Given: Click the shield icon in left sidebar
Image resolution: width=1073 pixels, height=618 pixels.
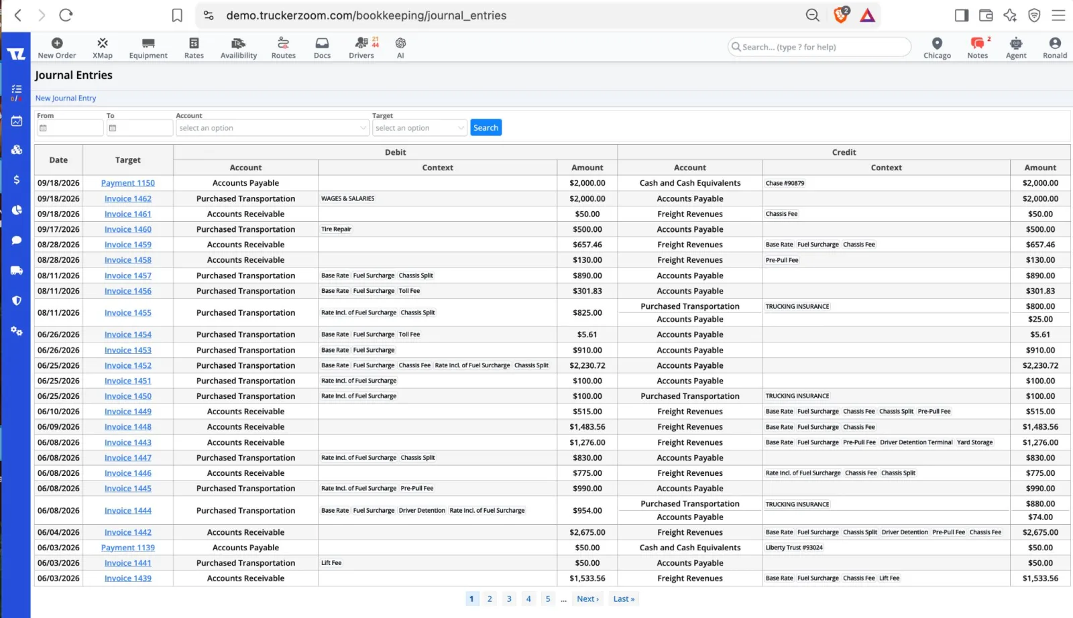Looking at the screenshot, I should pyautogui.click(x=17, y=301).
